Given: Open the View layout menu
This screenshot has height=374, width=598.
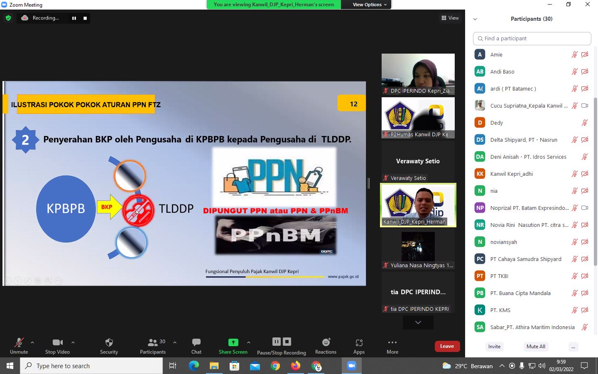Looking at the screenshot, I should coord(450,18).
